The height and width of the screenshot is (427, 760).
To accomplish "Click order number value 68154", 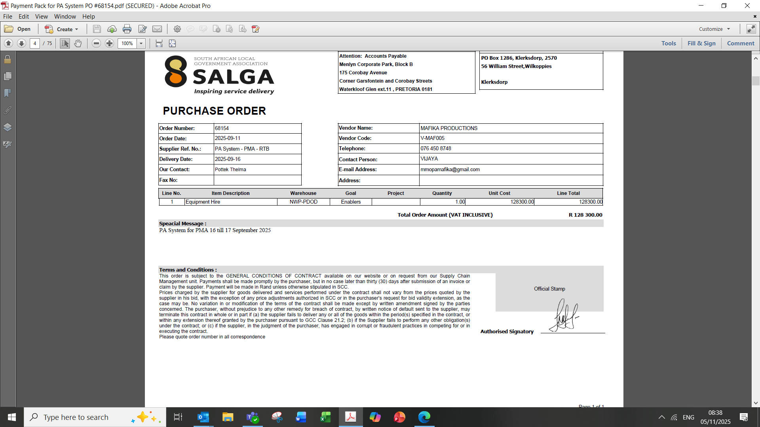I will (222, 128).
